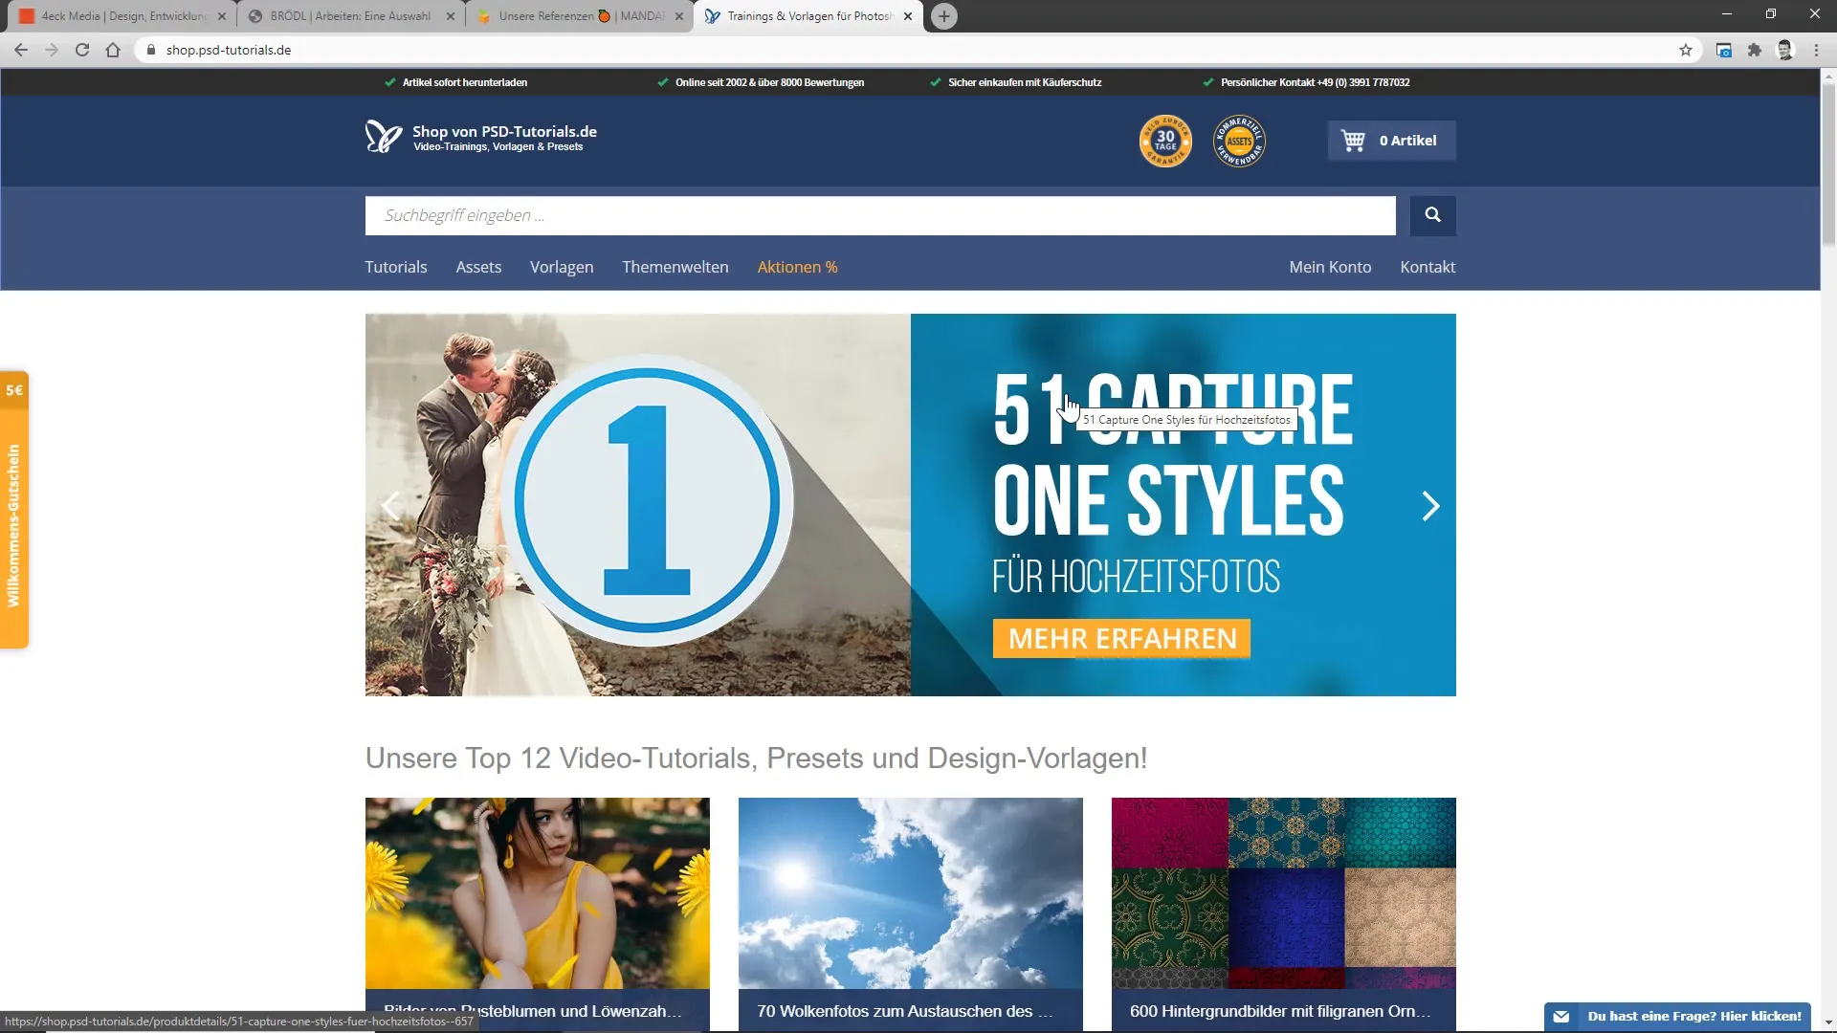1837x1033 pixels.
Task: Click the MEHR ERFAHREN button
Action: [1121, 639]
